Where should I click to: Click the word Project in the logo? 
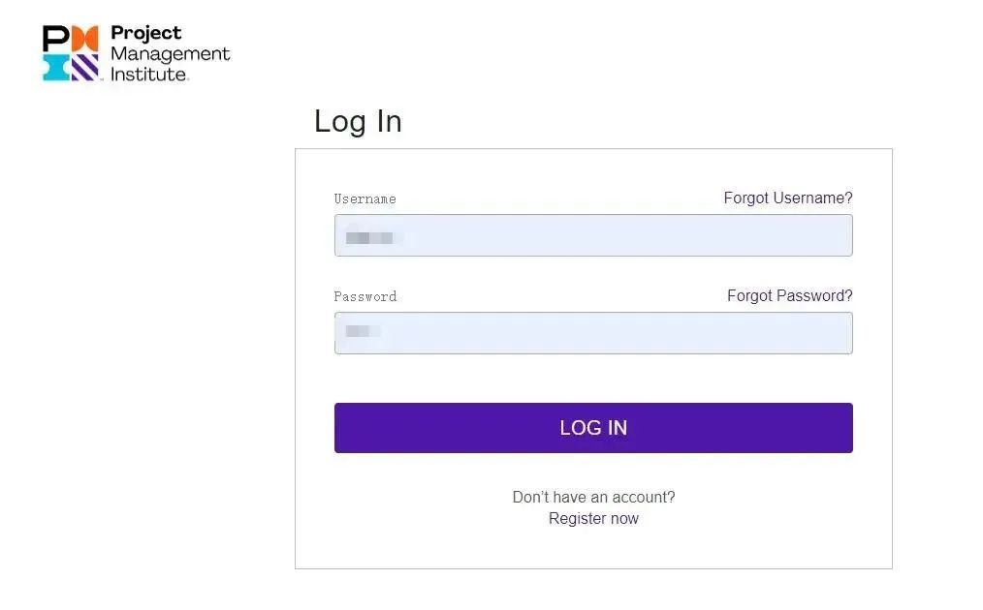tap(146, 33)
